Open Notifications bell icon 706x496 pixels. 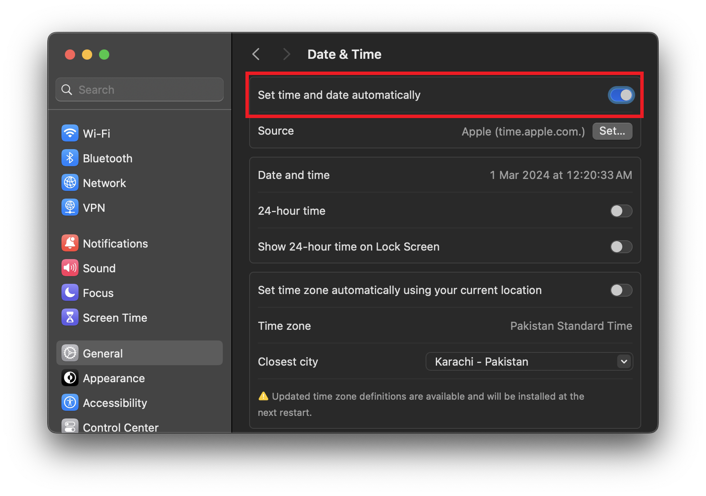coord(70,243)
